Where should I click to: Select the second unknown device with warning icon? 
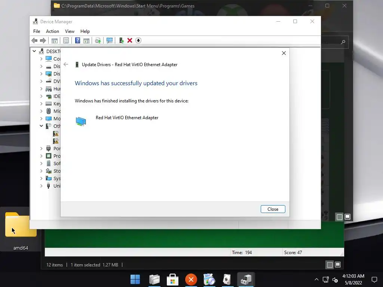coord(56,141)
